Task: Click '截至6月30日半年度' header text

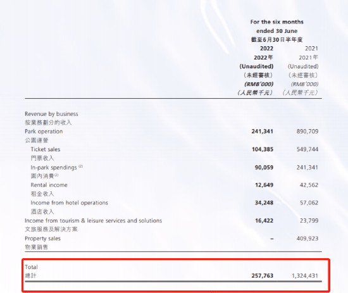Action: pos(277,40)
